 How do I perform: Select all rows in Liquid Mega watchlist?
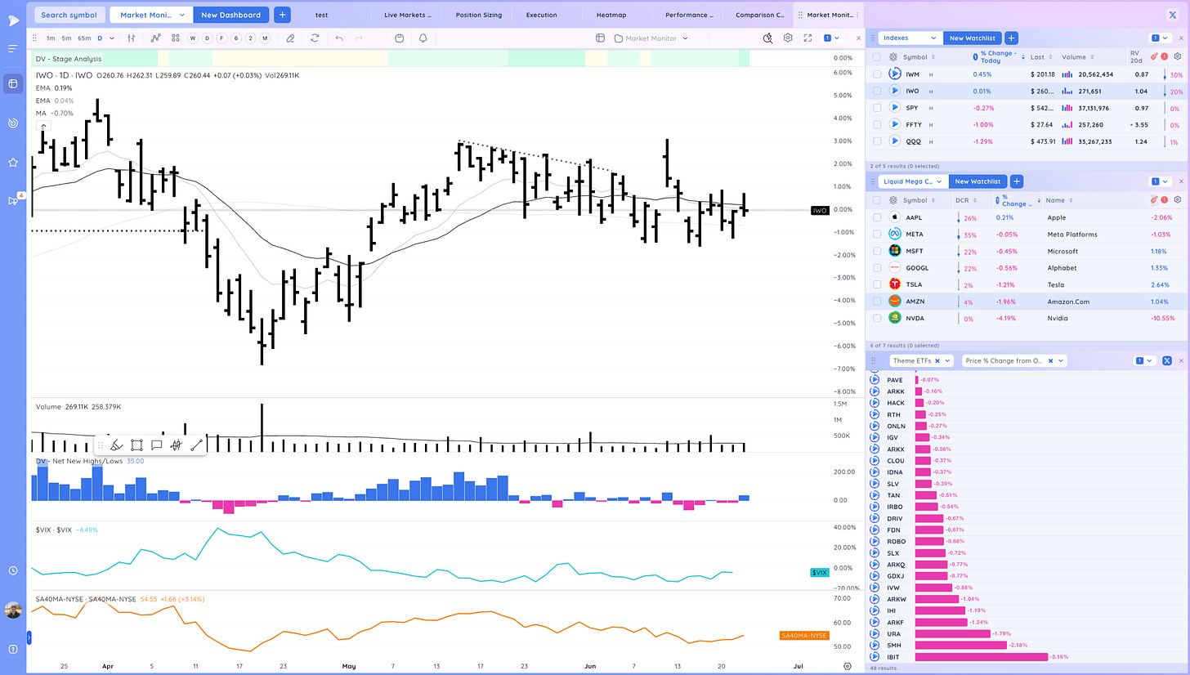[876, 199]
